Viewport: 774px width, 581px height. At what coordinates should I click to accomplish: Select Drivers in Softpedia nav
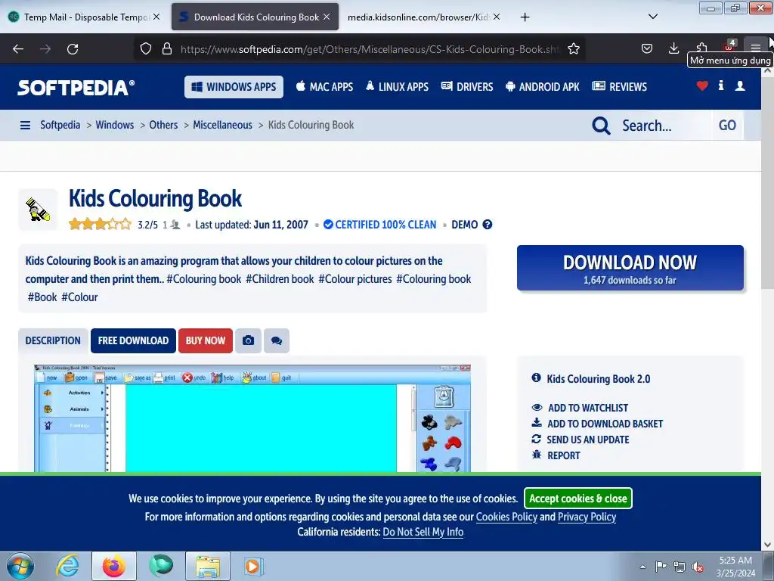(467, 87)
